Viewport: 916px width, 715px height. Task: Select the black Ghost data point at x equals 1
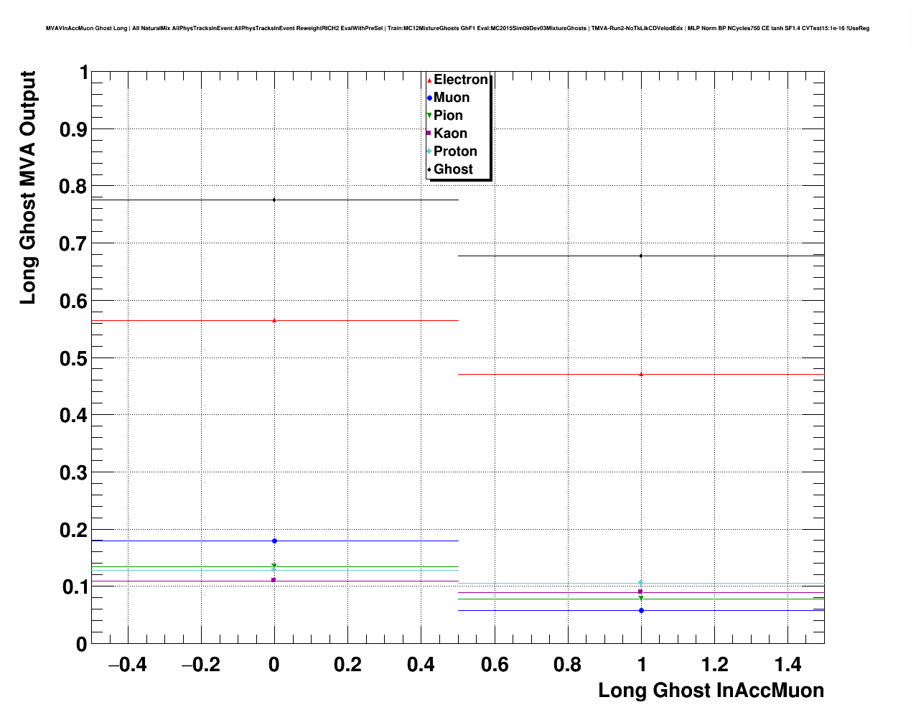point(641,256)
